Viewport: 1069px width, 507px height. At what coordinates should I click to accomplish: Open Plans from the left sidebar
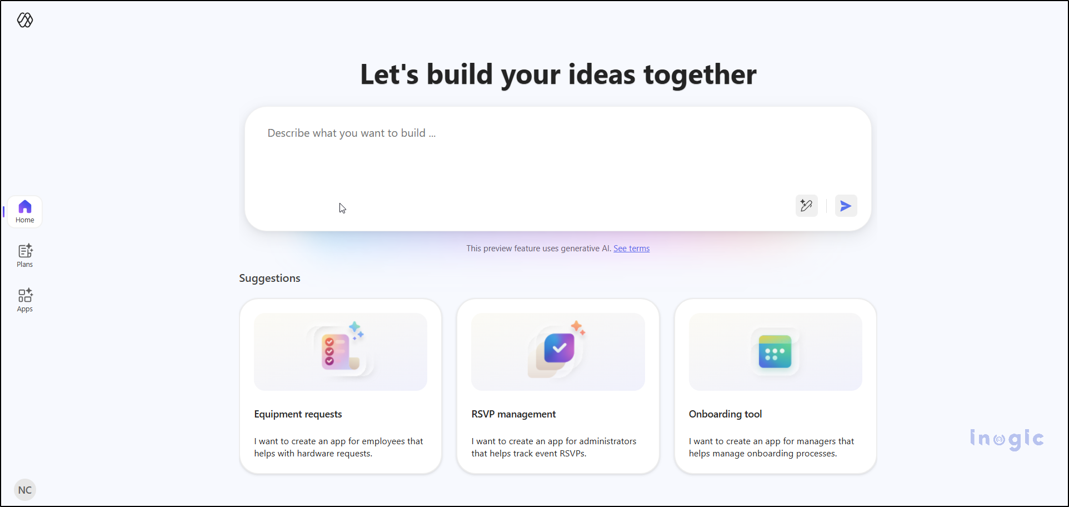point(24,255)
